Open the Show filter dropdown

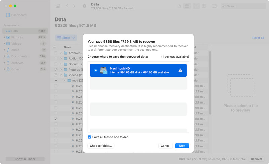[x=66, y=38]
